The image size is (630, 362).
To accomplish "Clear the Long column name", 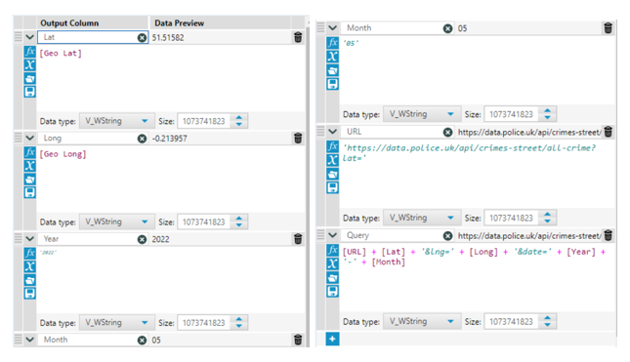I will coord(142,139).
